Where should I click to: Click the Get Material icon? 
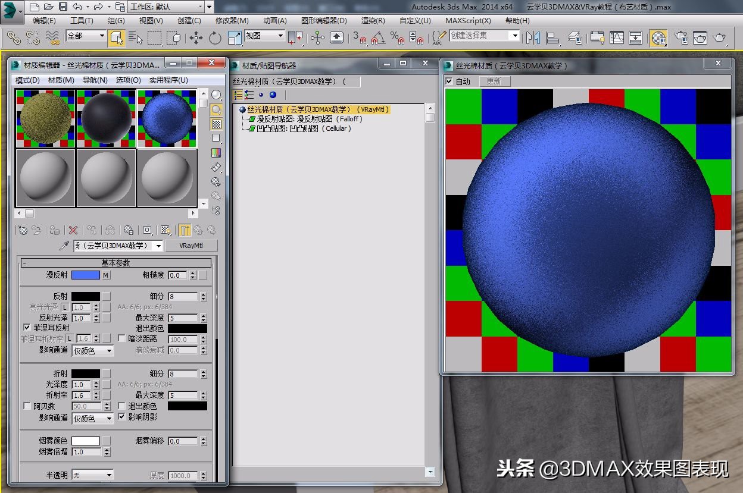pos(24,230)
